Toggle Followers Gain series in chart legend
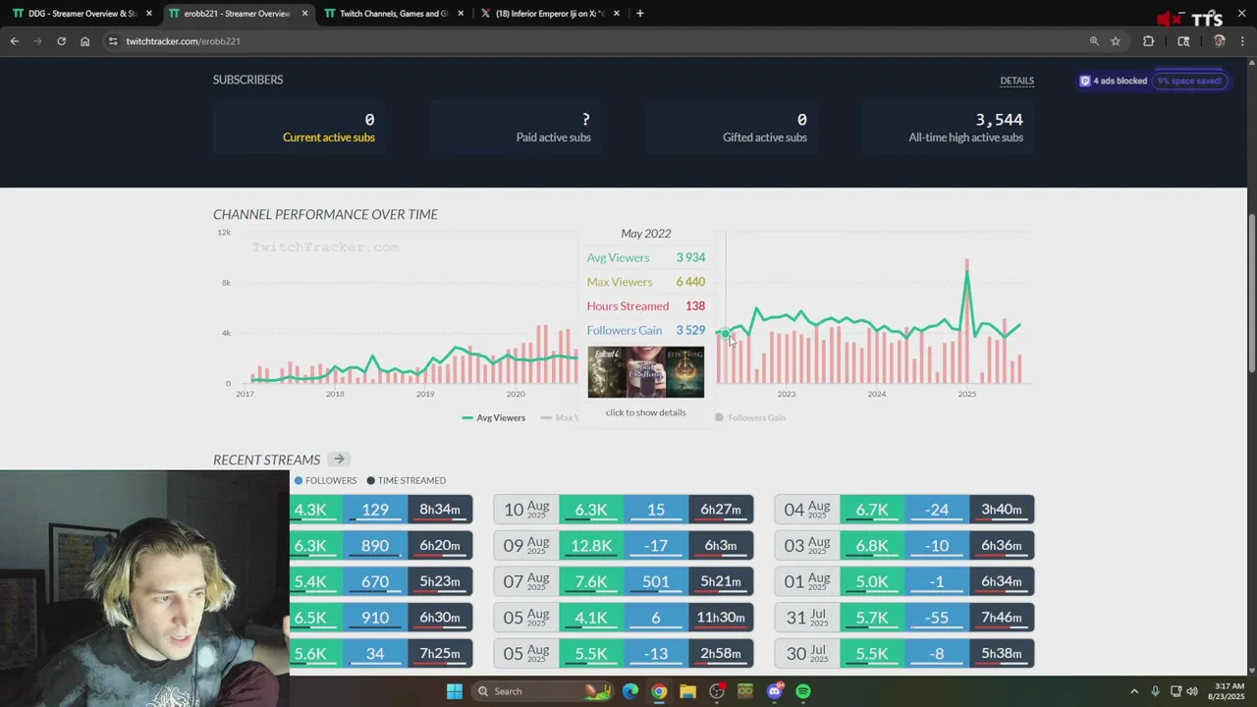 tap(750, 417)
